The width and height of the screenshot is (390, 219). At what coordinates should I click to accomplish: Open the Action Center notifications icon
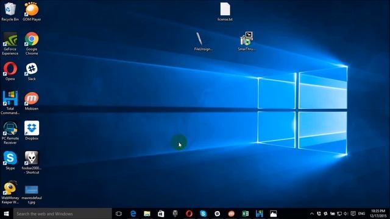coord(353,214)
